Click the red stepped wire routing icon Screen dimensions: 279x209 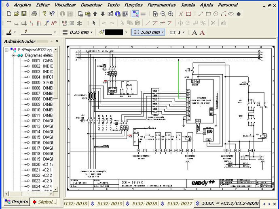pyautogui.click(x=31, y=23)
